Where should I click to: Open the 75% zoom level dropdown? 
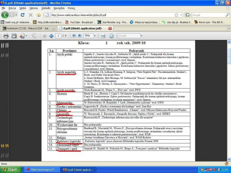(95, 36)
